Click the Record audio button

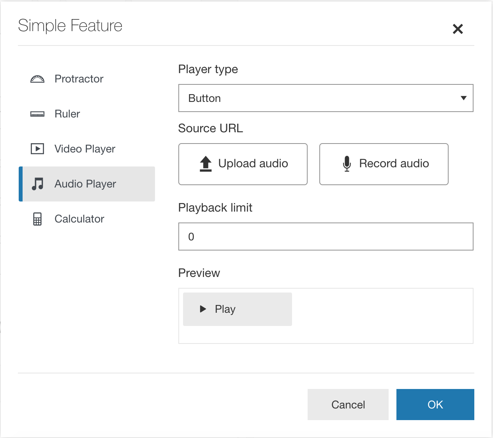tap(384, 164)
